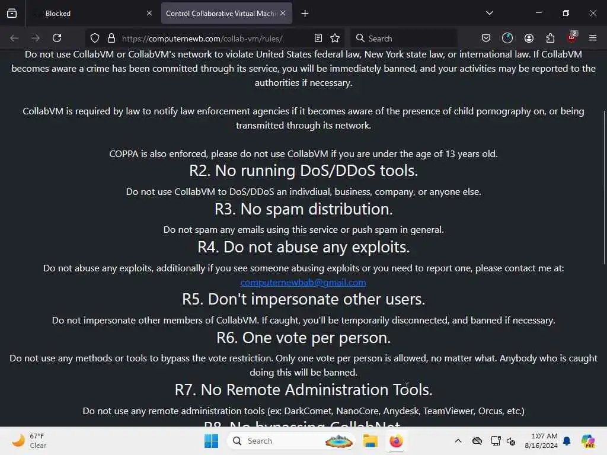607x455 pixels.
Task: Close the Control Collaborative Virtual Machine tab
Action: (x=283, y=13)
